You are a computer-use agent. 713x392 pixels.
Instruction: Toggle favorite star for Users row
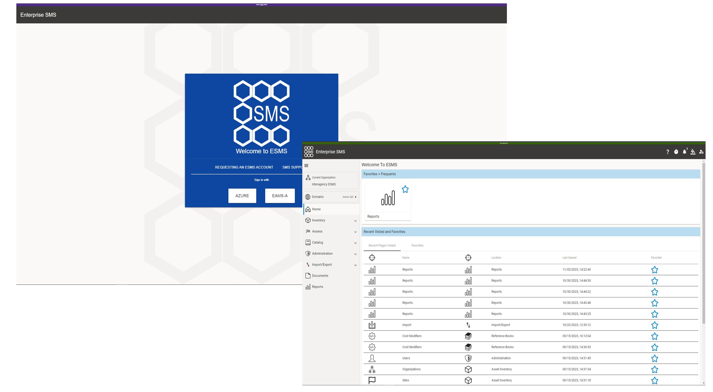click(654, 359)
